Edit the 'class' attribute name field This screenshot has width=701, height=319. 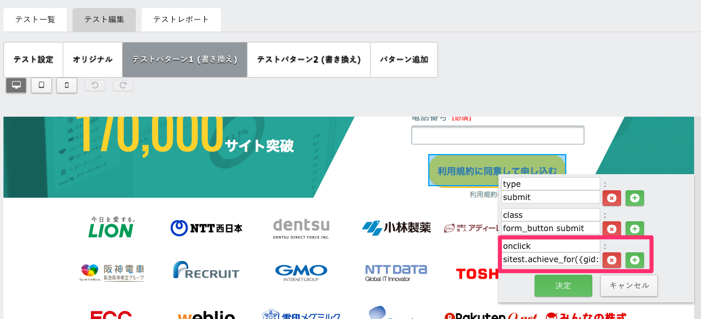[551, 215]
